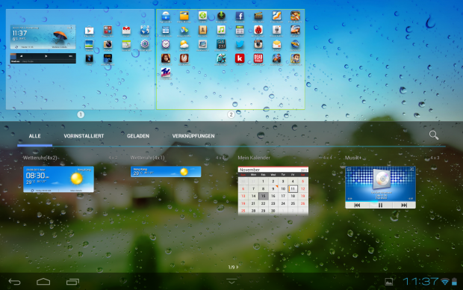Select the Wetteruhr (4x1) widget thumbnail
Image resolution: width=463 pixels, height=290 pixels.
click(166, 172)
